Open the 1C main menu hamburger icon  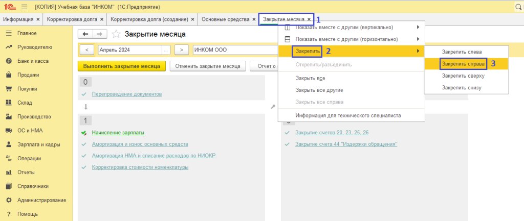24,7
